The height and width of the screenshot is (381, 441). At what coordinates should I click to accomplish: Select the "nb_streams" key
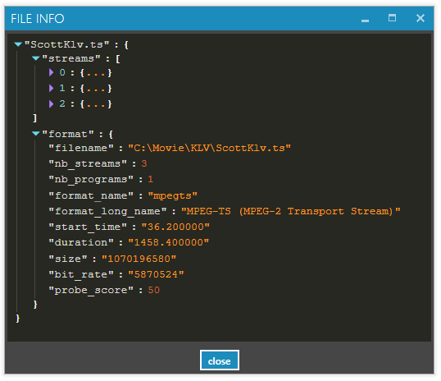88,163
